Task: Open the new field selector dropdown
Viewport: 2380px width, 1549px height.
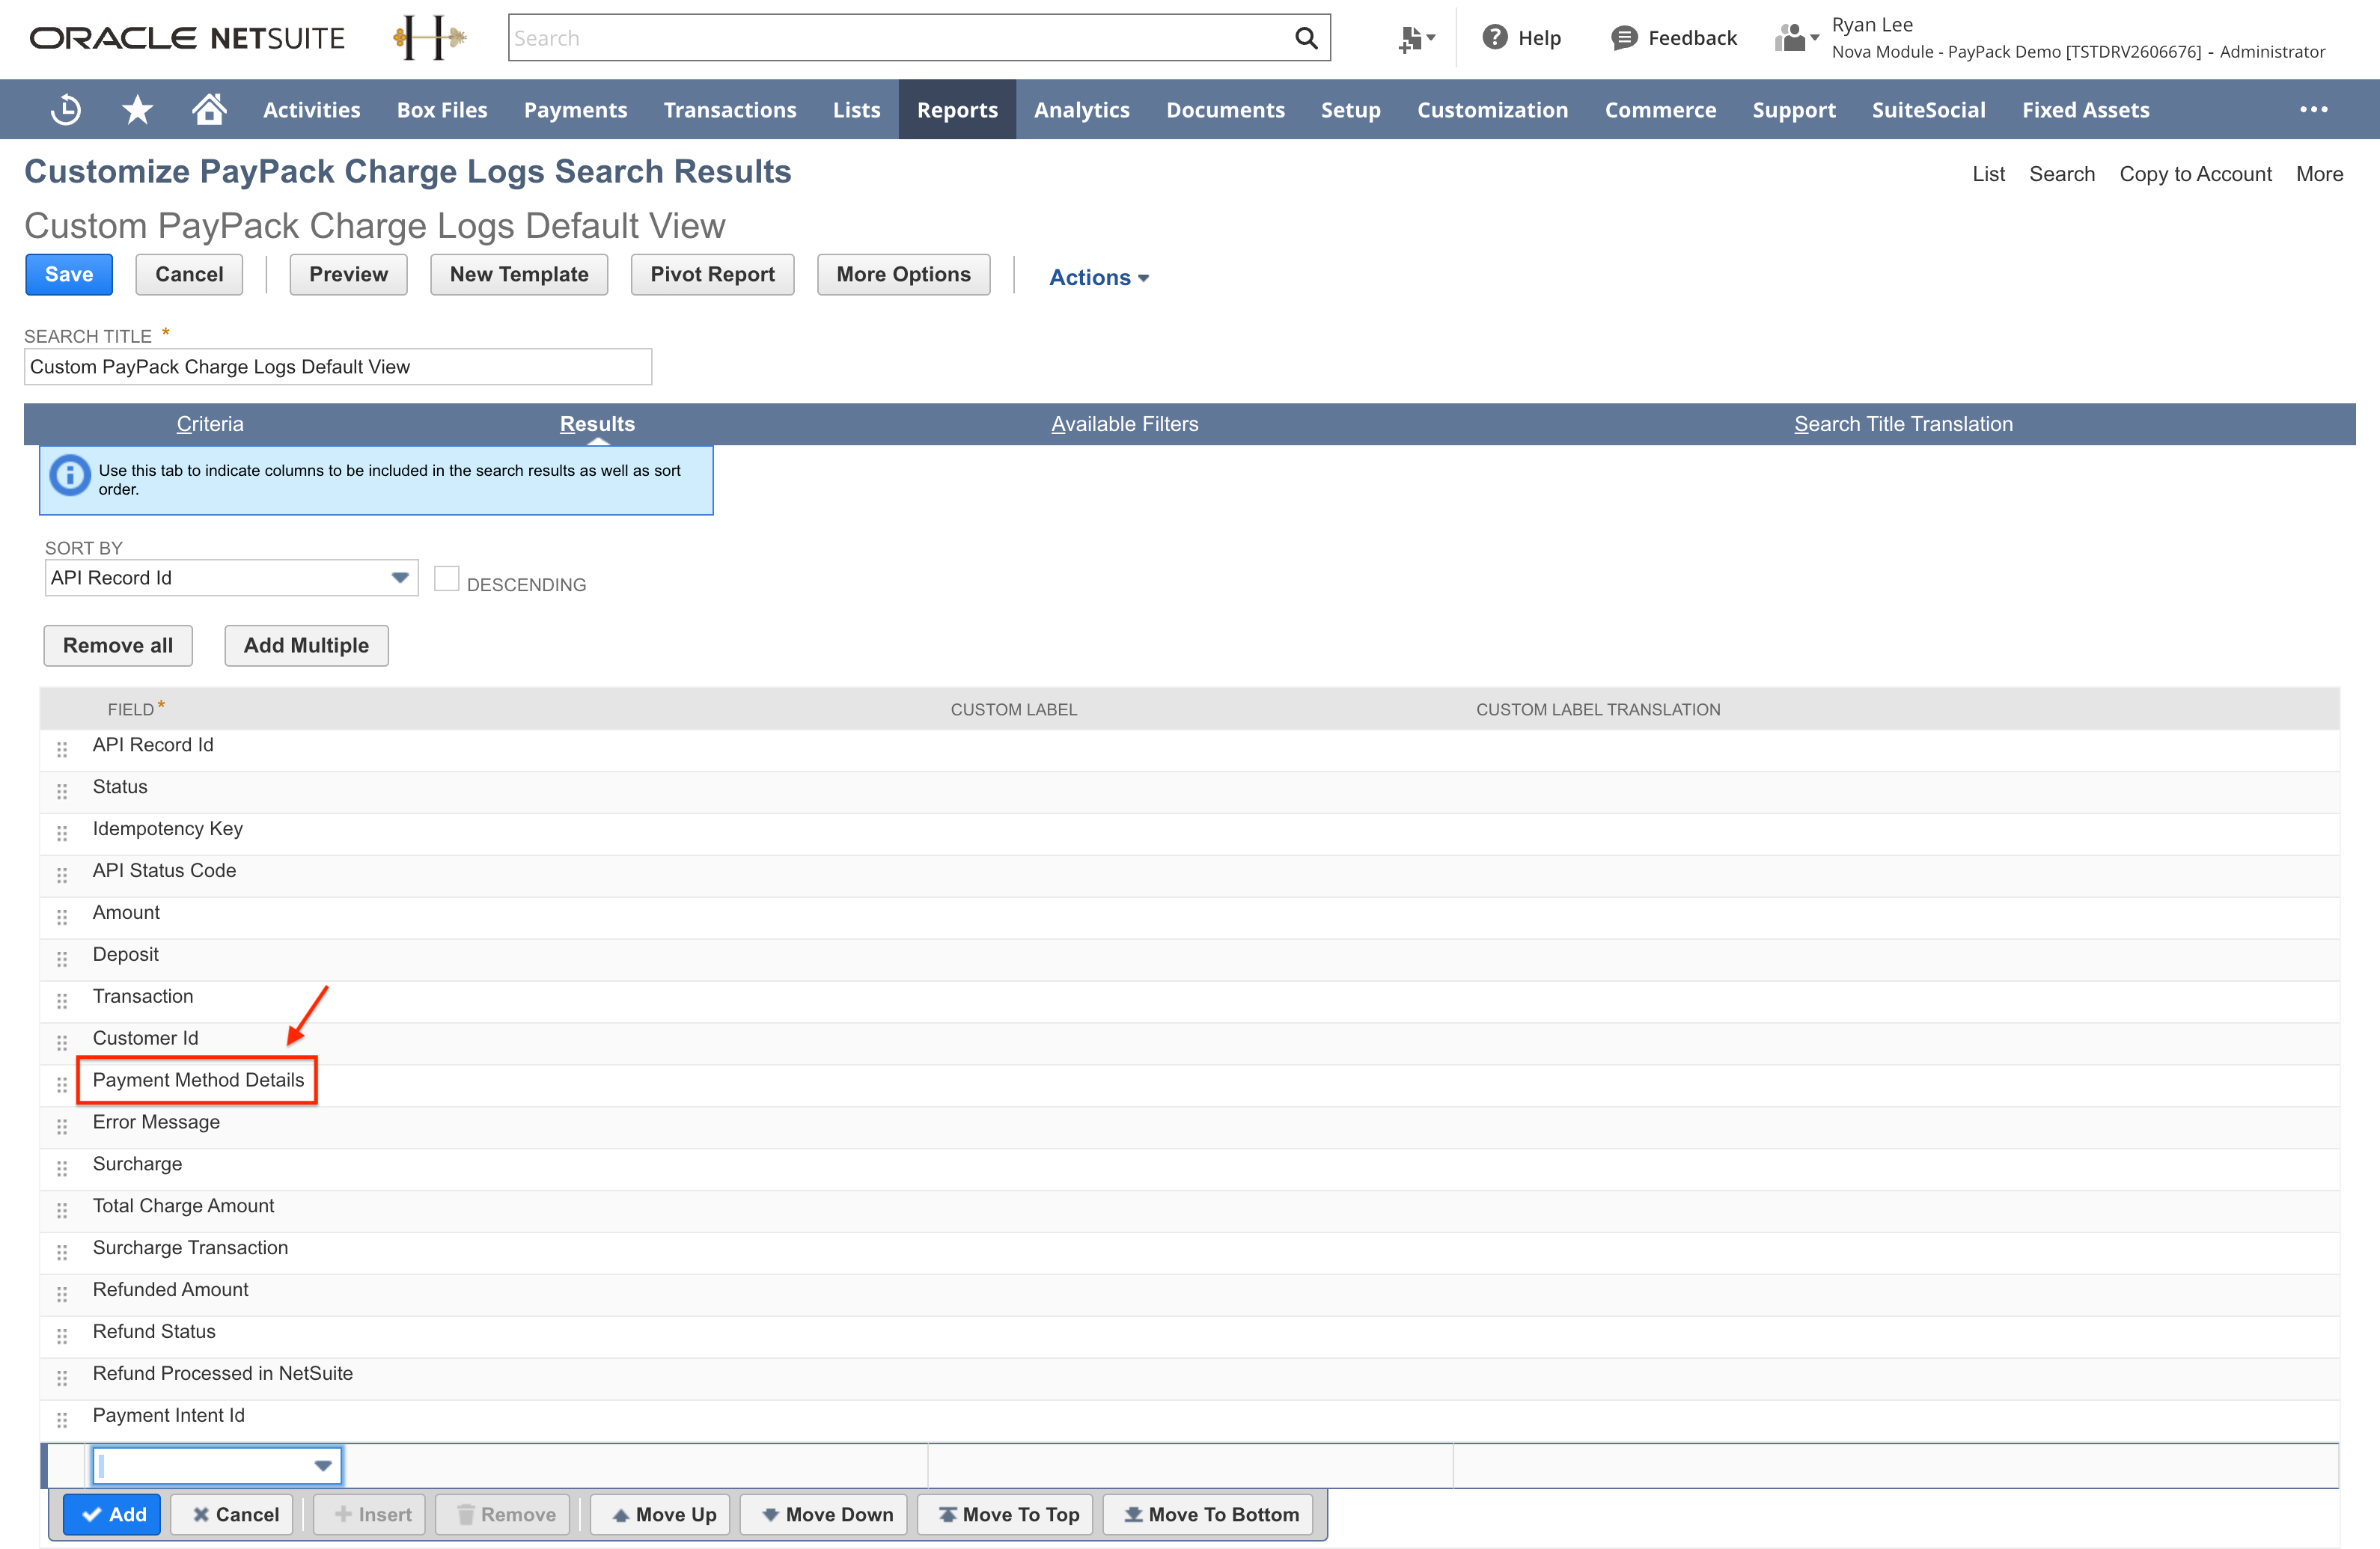Action: 322,1465
